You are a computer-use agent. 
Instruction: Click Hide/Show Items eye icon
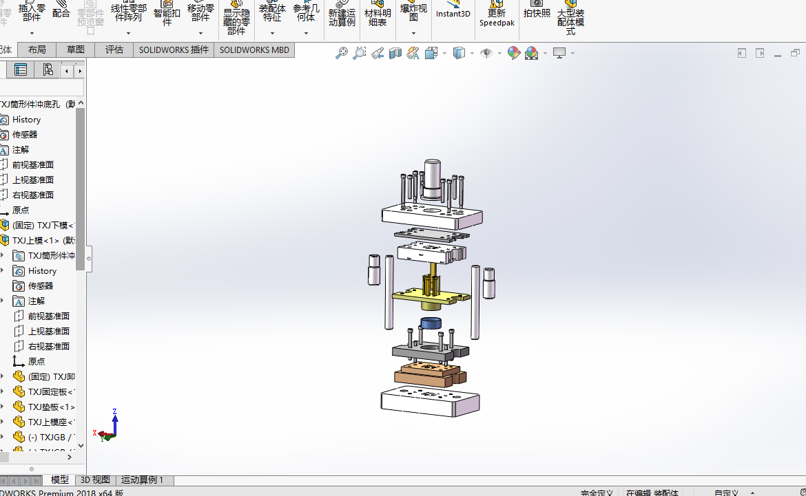point(486,53)
